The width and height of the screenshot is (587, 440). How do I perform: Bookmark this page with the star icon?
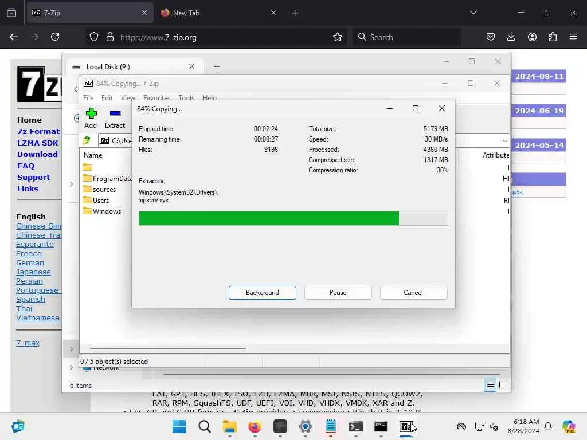click(x=338, y=37)
